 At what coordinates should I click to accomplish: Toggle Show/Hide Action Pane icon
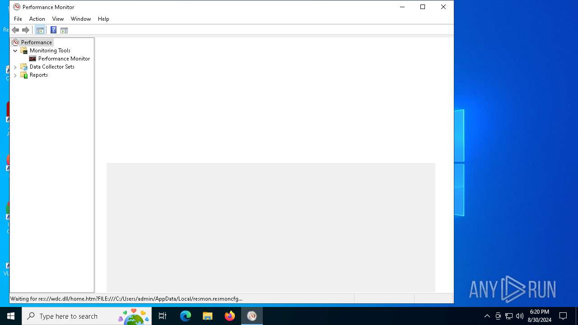(x=64, y=30)
